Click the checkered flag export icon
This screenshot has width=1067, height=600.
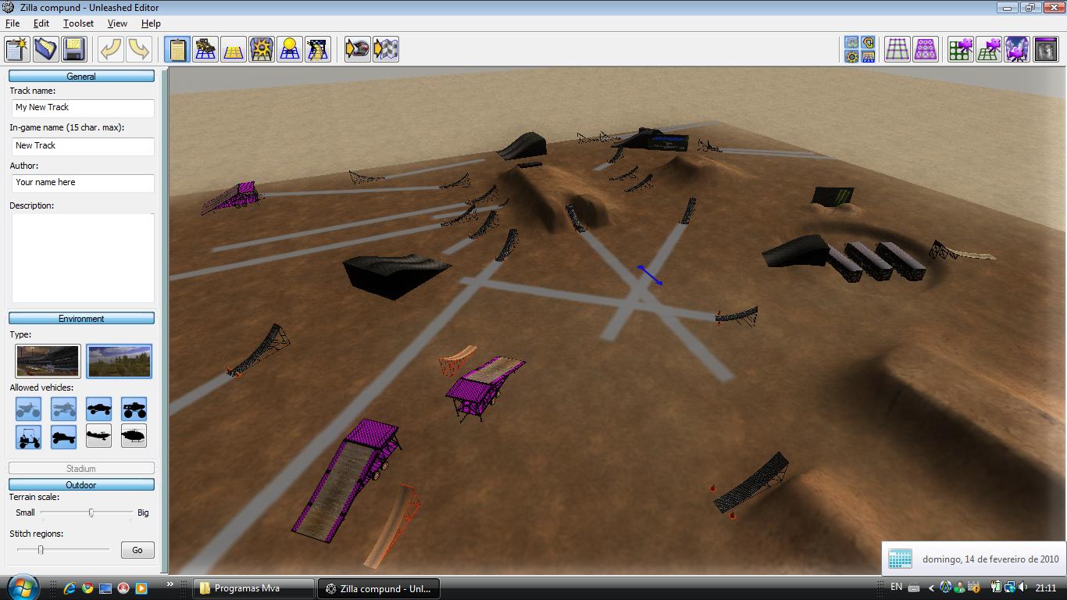pyautogui.click(x=386, y=49)
